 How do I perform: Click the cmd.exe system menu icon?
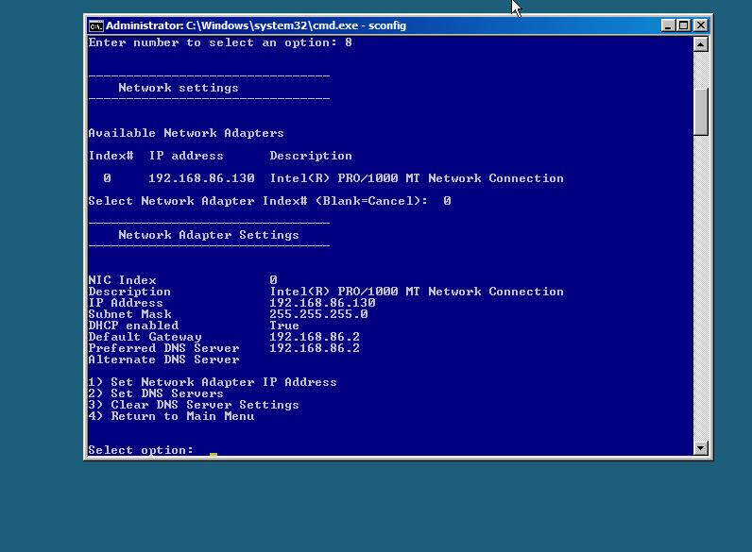click(x=96, y=25)
